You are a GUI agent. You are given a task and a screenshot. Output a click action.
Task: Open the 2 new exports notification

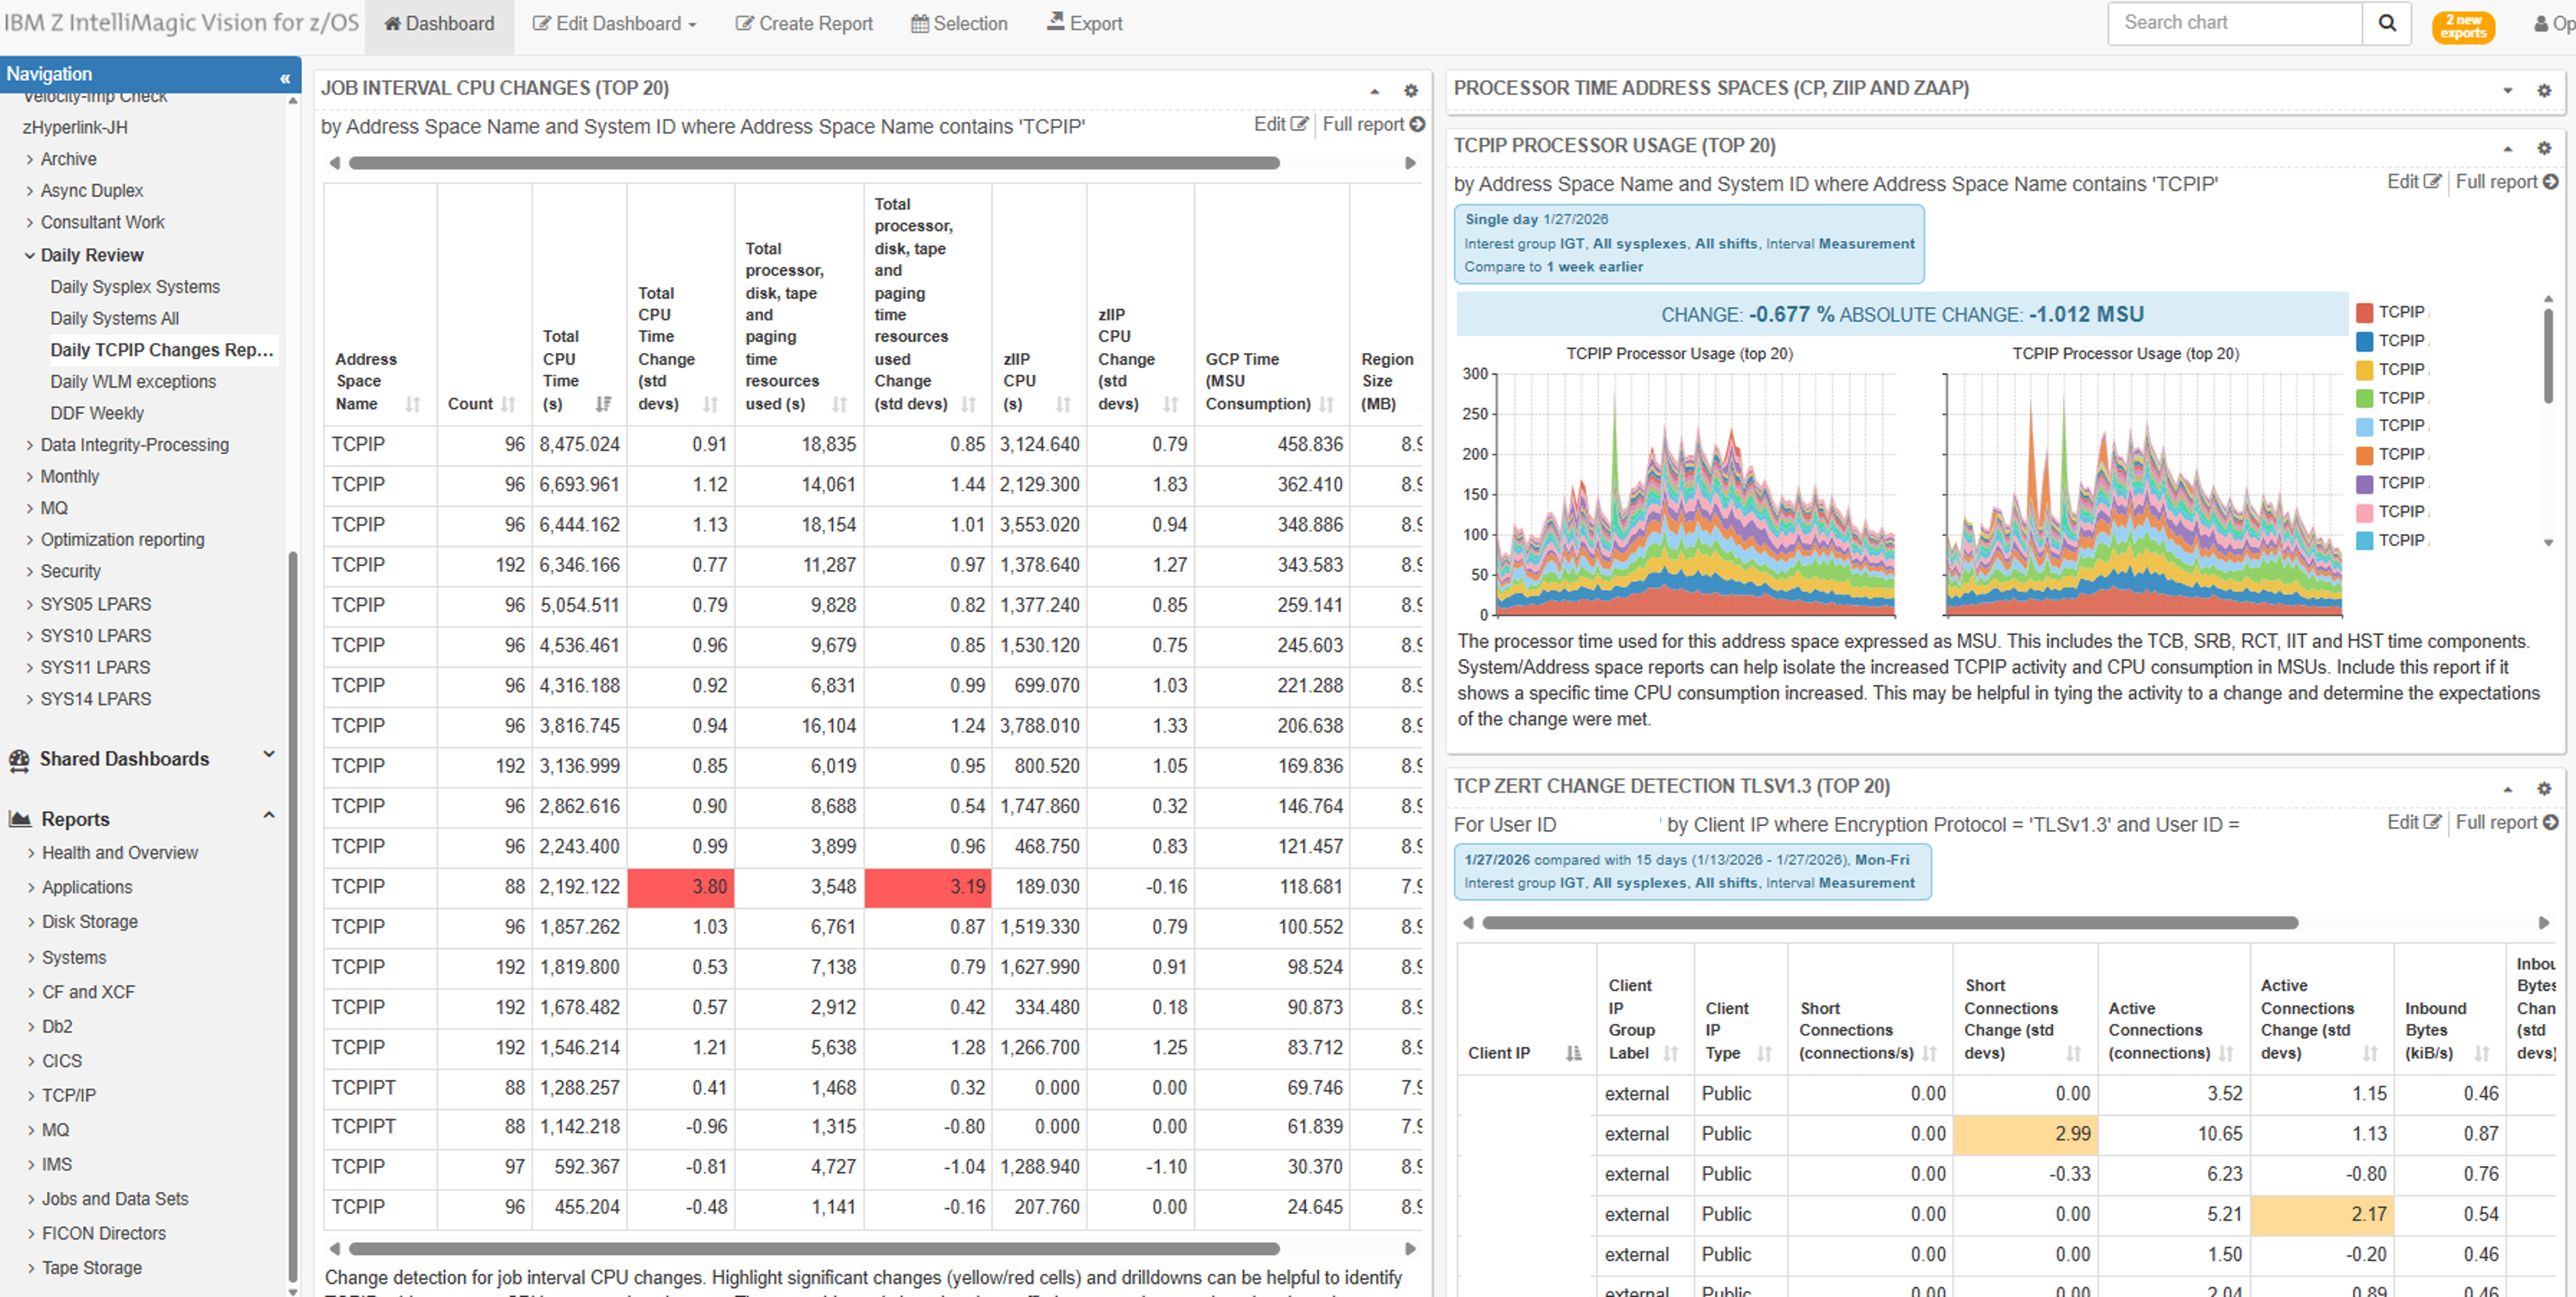pyautogui.click(x=2462, y=27)
